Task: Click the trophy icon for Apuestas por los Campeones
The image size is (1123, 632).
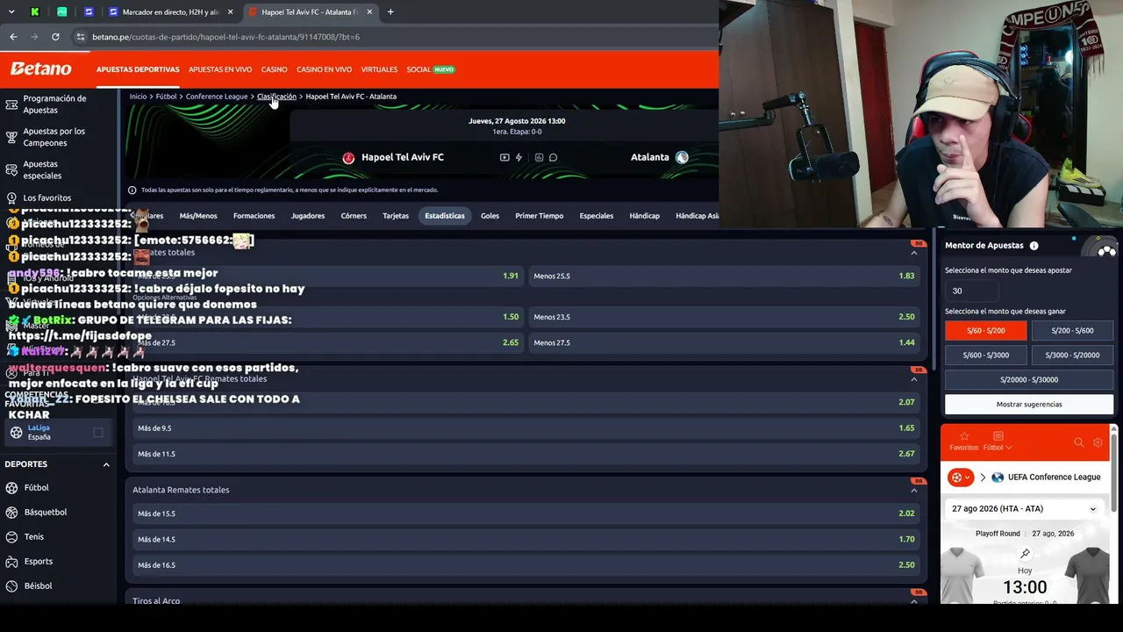Action: coord(11,138)
